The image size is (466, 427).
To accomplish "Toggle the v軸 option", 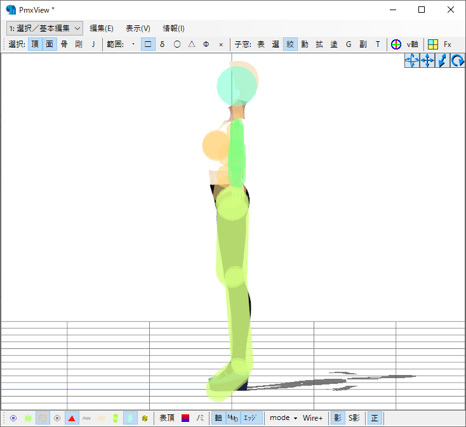I will coord(413,44).
